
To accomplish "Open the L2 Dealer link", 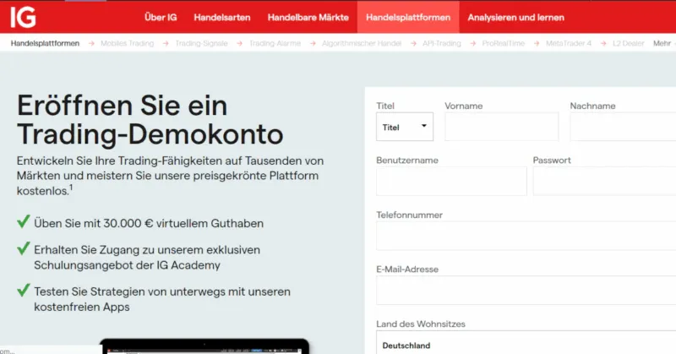I will [x=628, y=43].
